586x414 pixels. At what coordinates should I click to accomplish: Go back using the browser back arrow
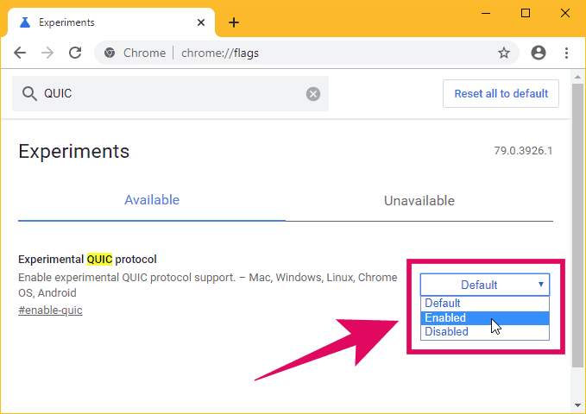point(20,53)
